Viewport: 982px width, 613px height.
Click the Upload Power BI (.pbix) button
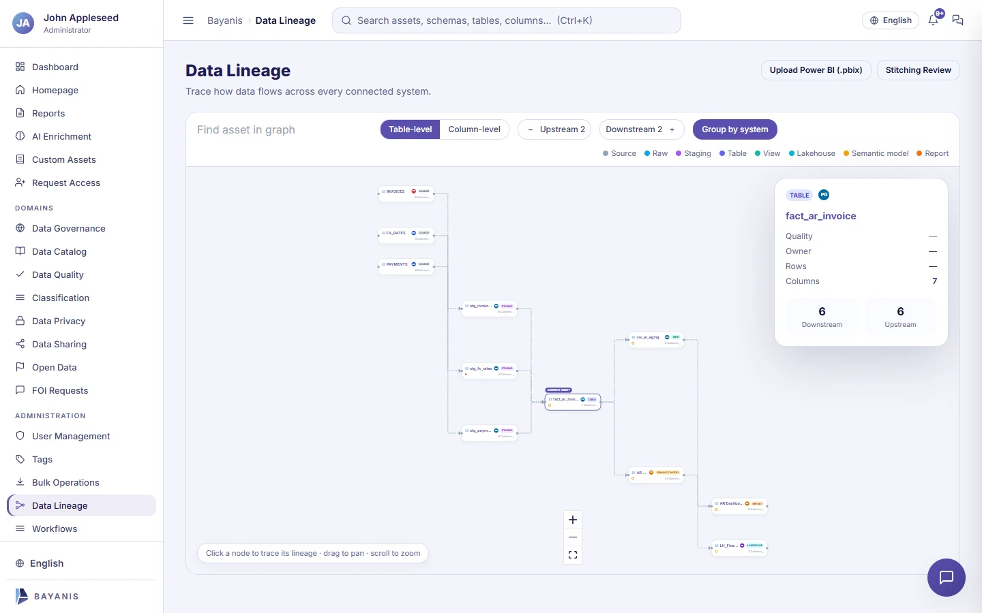pos(816,70)
